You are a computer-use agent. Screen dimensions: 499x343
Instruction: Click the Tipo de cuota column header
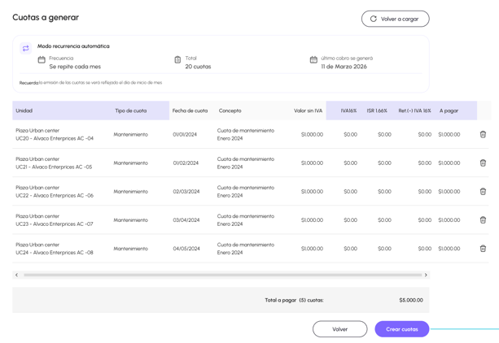point(131,111)
